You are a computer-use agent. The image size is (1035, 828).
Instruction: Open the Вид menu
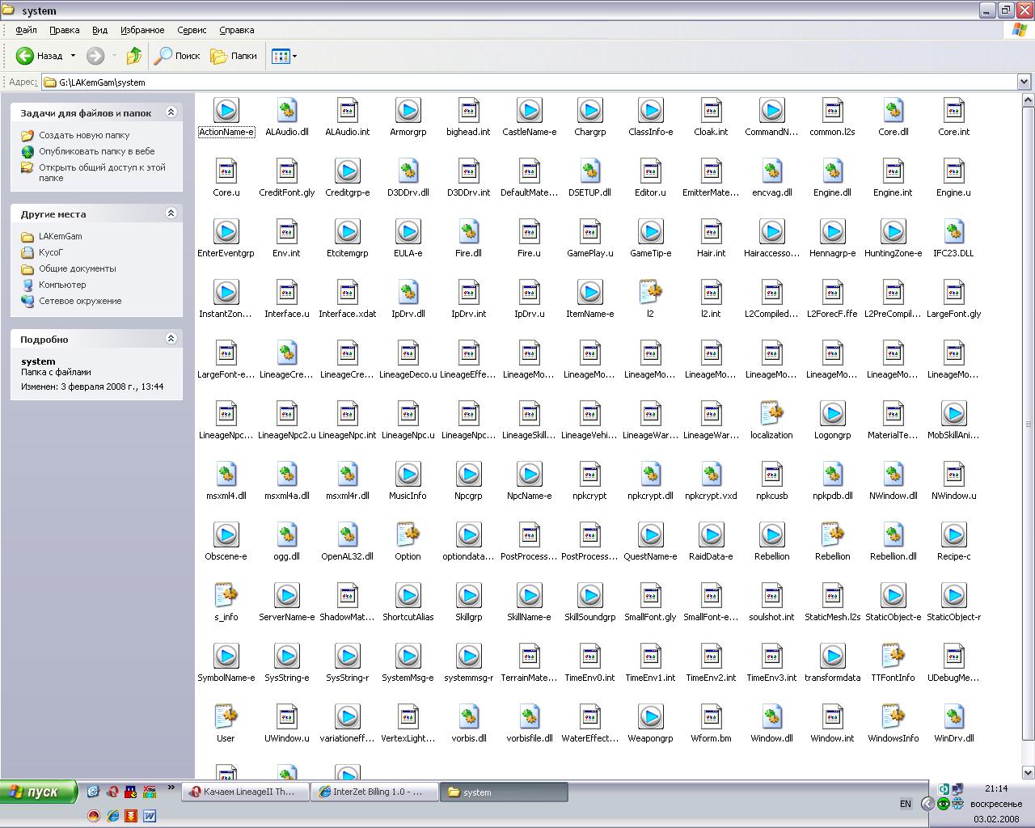99,30
